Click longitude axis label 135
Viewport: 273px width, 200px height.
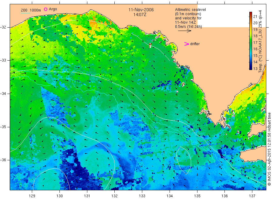(x=197, y=196)
